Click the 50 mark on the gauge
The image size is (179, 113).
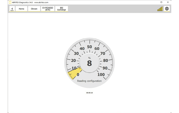(x=89, y=47)
